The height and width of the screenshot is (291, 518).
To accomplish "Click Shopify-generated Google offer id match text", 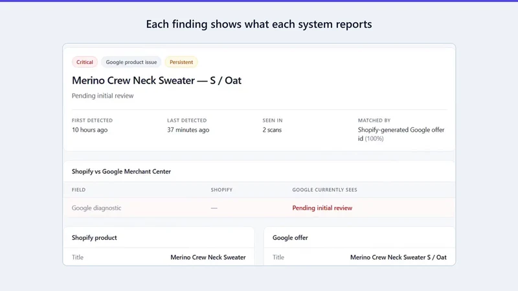I will tap(401, 134).
